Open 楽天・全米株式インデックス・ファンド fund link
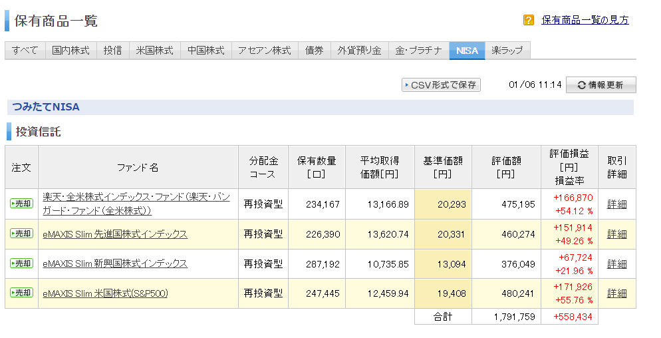 (x=136, y=204)
